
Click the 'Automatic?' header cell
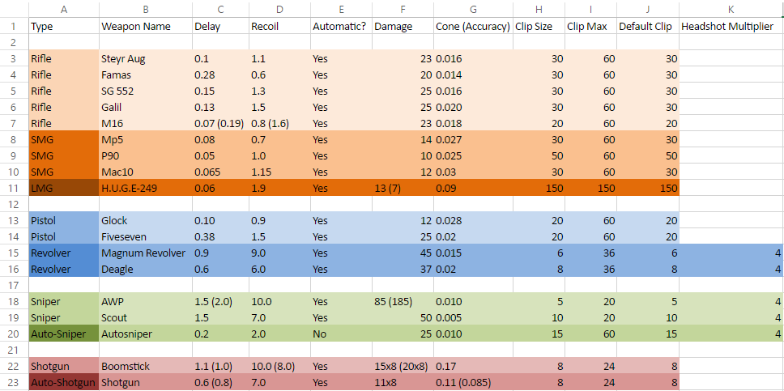[x=342, y=27]
